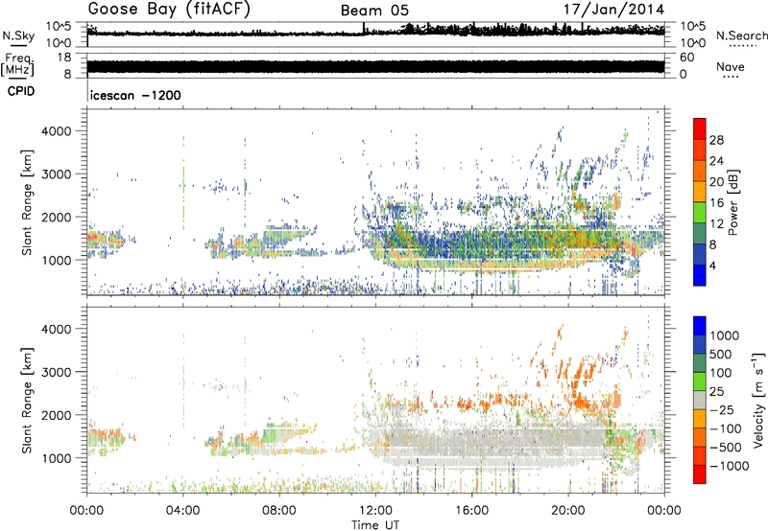Click the Velocity scale value '-500'
The width and height of the screenshot is (768, 531).
726,447
